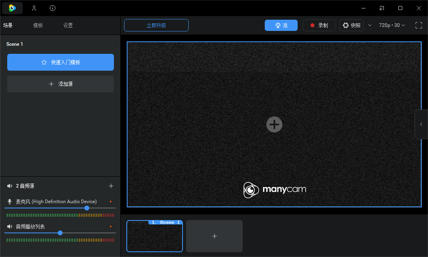Viewport: 428px width, 257px height.
Task: Select the Scene 1 thumbnail
Action: tap(154, 236)
